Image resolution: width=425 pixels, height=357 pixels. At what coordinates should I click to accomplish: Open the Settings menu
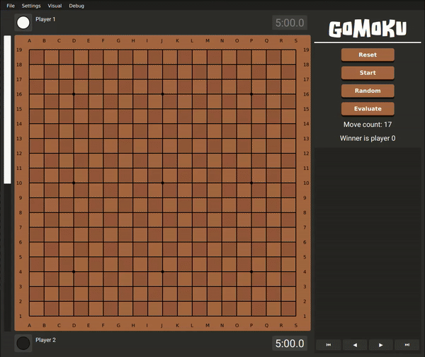(x=31, y=6)
